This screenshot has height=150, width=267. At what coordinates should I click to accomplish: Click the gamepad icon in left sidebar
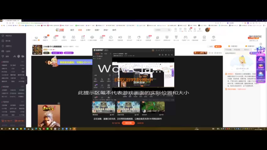3,51
